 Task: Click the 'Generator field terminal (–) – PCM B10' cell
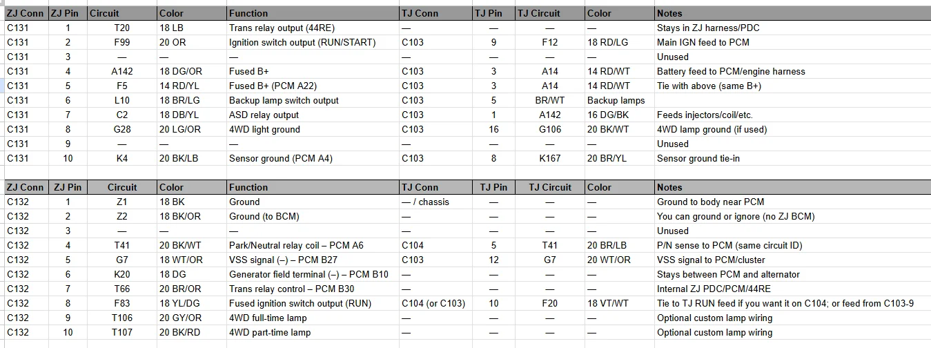click(313, 274)
